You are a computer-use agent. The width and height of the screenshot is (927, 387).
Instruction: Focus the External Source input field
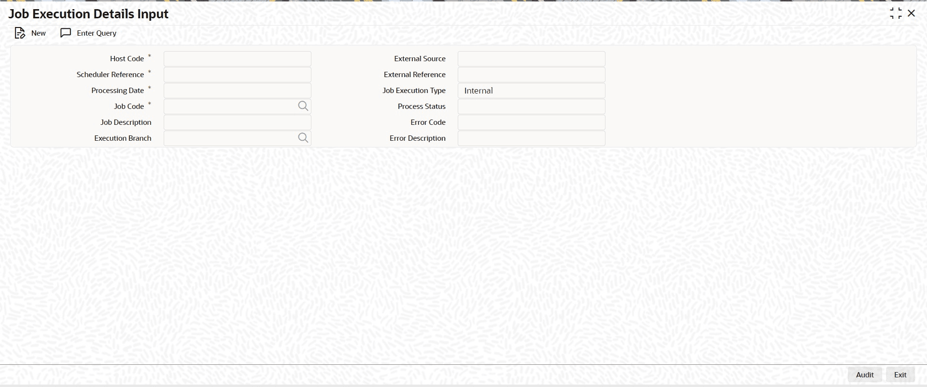click(532, 59)
